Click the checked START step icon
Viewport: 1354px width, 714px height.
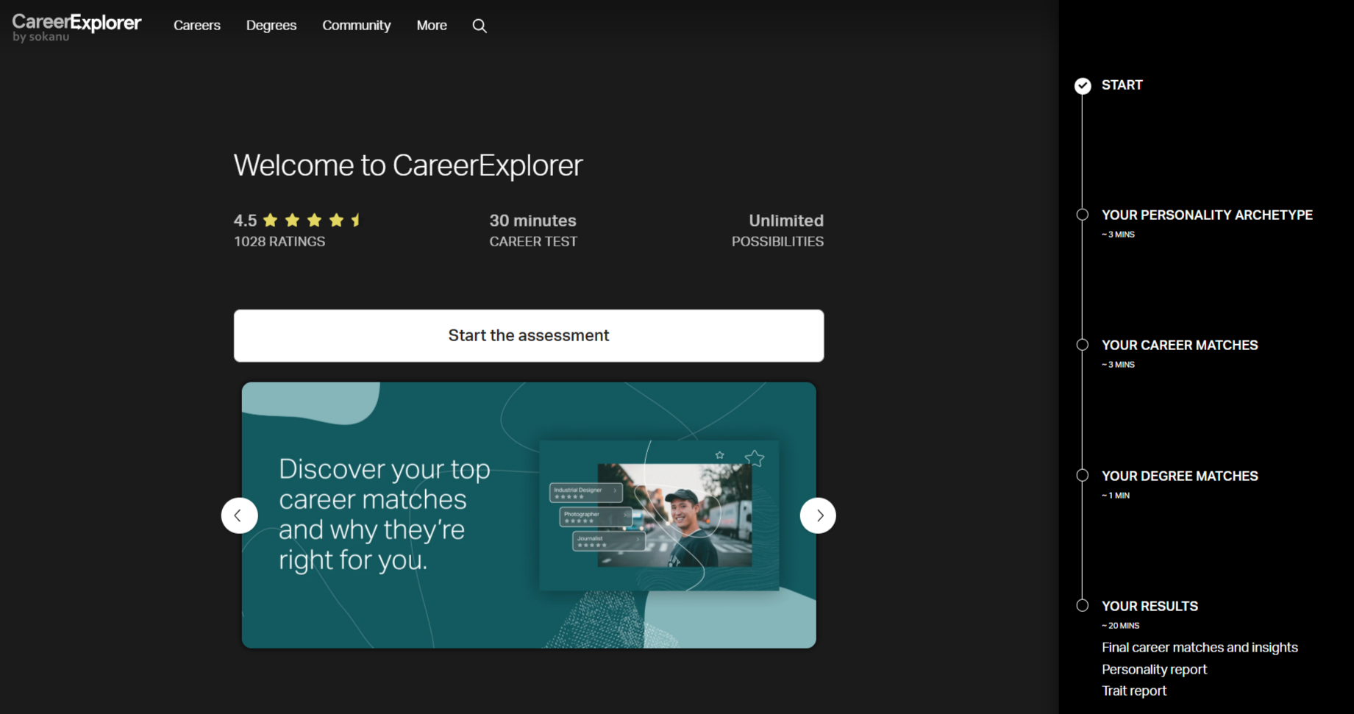pyautogui.click(x=1083, y=86)
